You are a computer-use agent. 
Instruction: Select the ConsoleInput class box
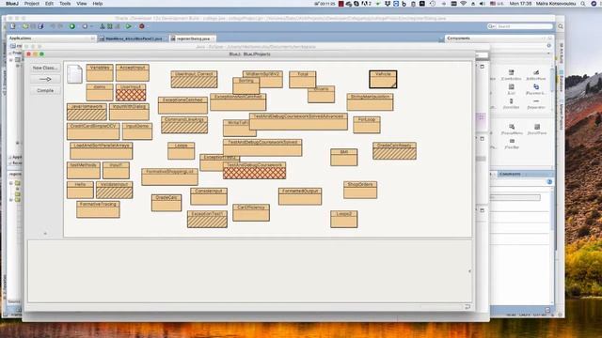click(x=209, y=196)
